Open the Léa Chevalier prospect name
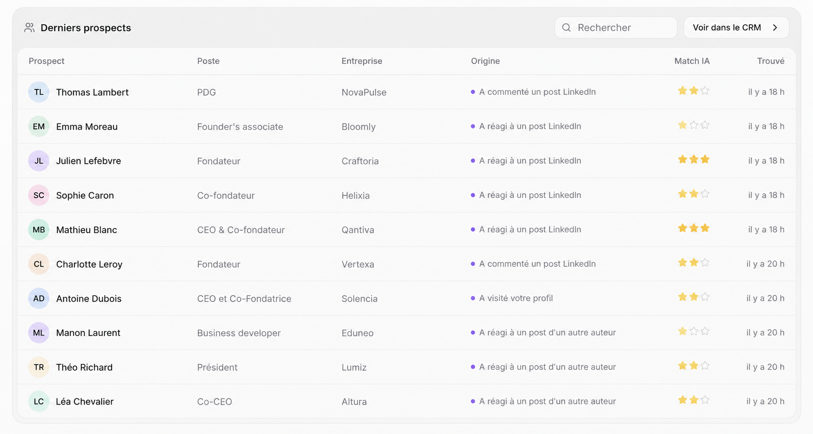The height and width of the screenshot is (434, 813). click(85, 402)
